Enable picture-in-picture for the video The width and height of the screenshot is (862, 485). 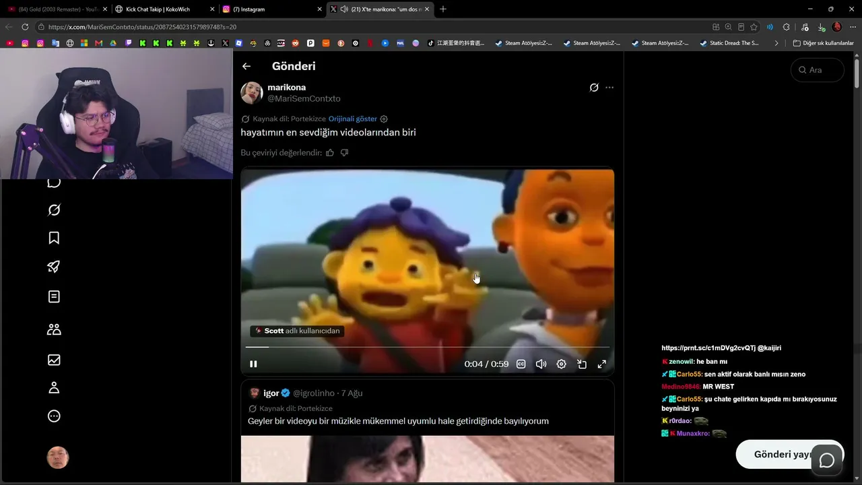(582, 364)
